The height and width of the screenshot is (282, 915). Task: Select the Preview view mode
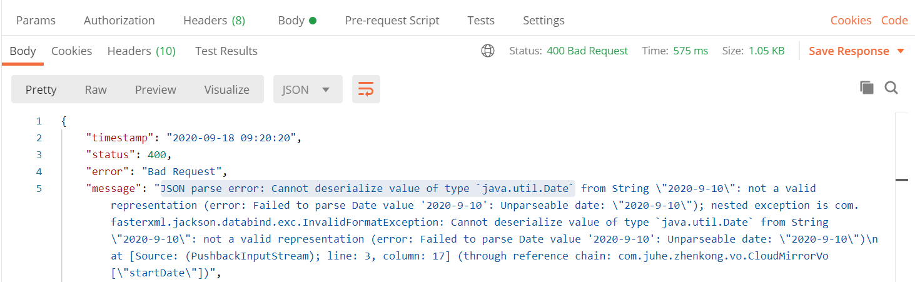click(156, 89)
